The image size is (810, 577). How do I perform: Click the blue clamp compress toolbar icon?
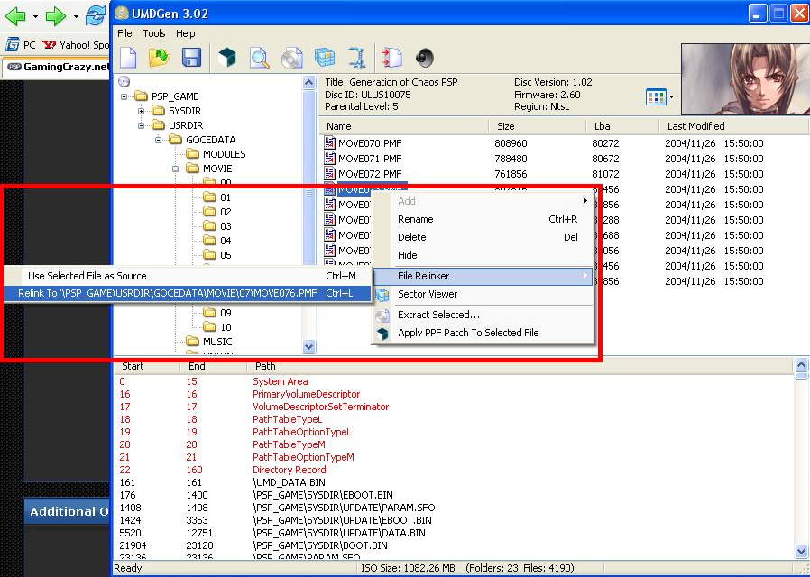(357, 59)
